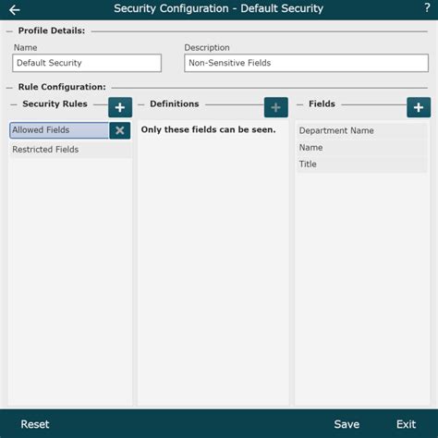Viewport: 438px width, 438px height.
Task: Open help with the question mark icon
Action: [427, 8]
